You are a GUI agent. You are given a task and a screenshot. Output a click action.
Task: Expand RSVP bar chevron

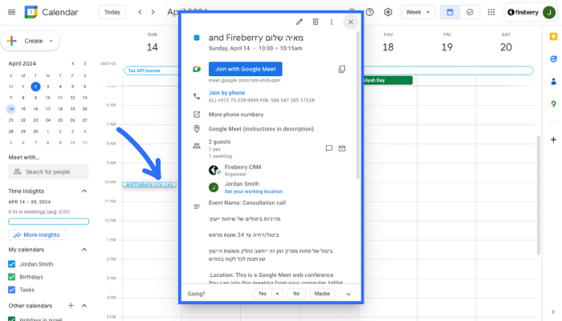tap(348, 295)
